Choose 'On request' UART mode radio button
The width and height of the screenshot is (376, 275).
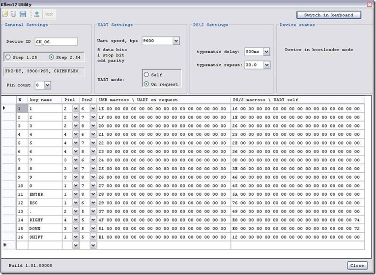146,84
